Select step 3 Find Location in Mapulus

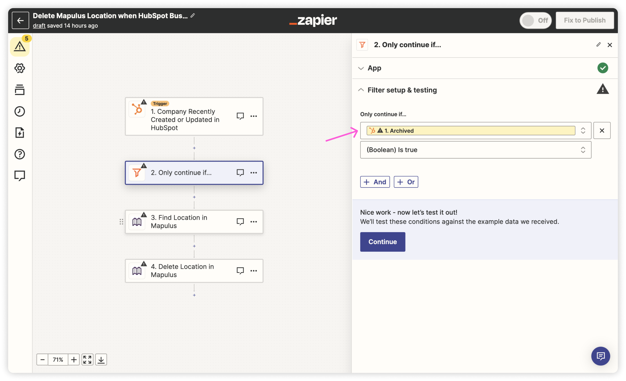coord(194,222)
